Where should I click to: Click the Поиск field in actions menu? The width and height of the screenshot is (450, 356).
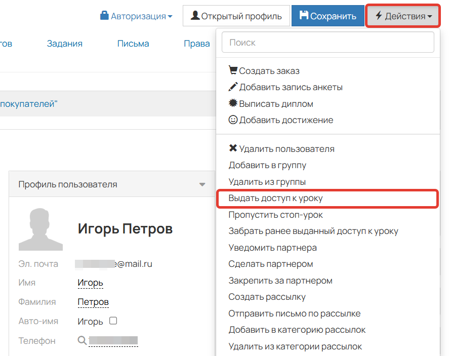click(x=328, y=42)
